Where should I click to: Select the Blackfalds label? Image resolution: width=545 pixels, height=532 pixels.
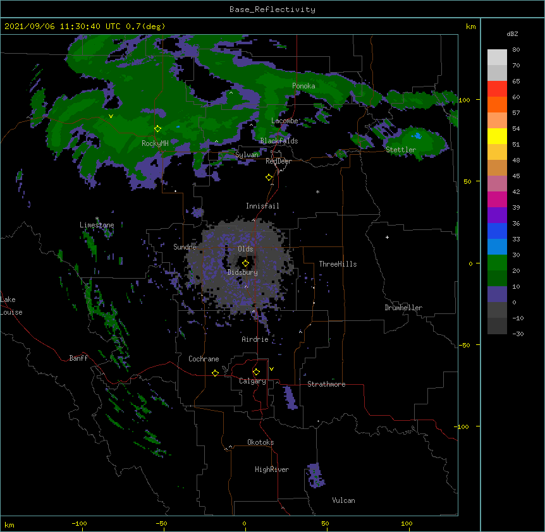pos(279,141)
